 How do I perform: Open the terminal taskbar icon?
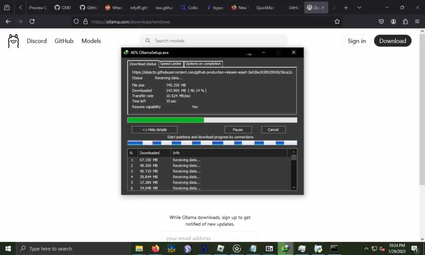(x=334, y=248)
